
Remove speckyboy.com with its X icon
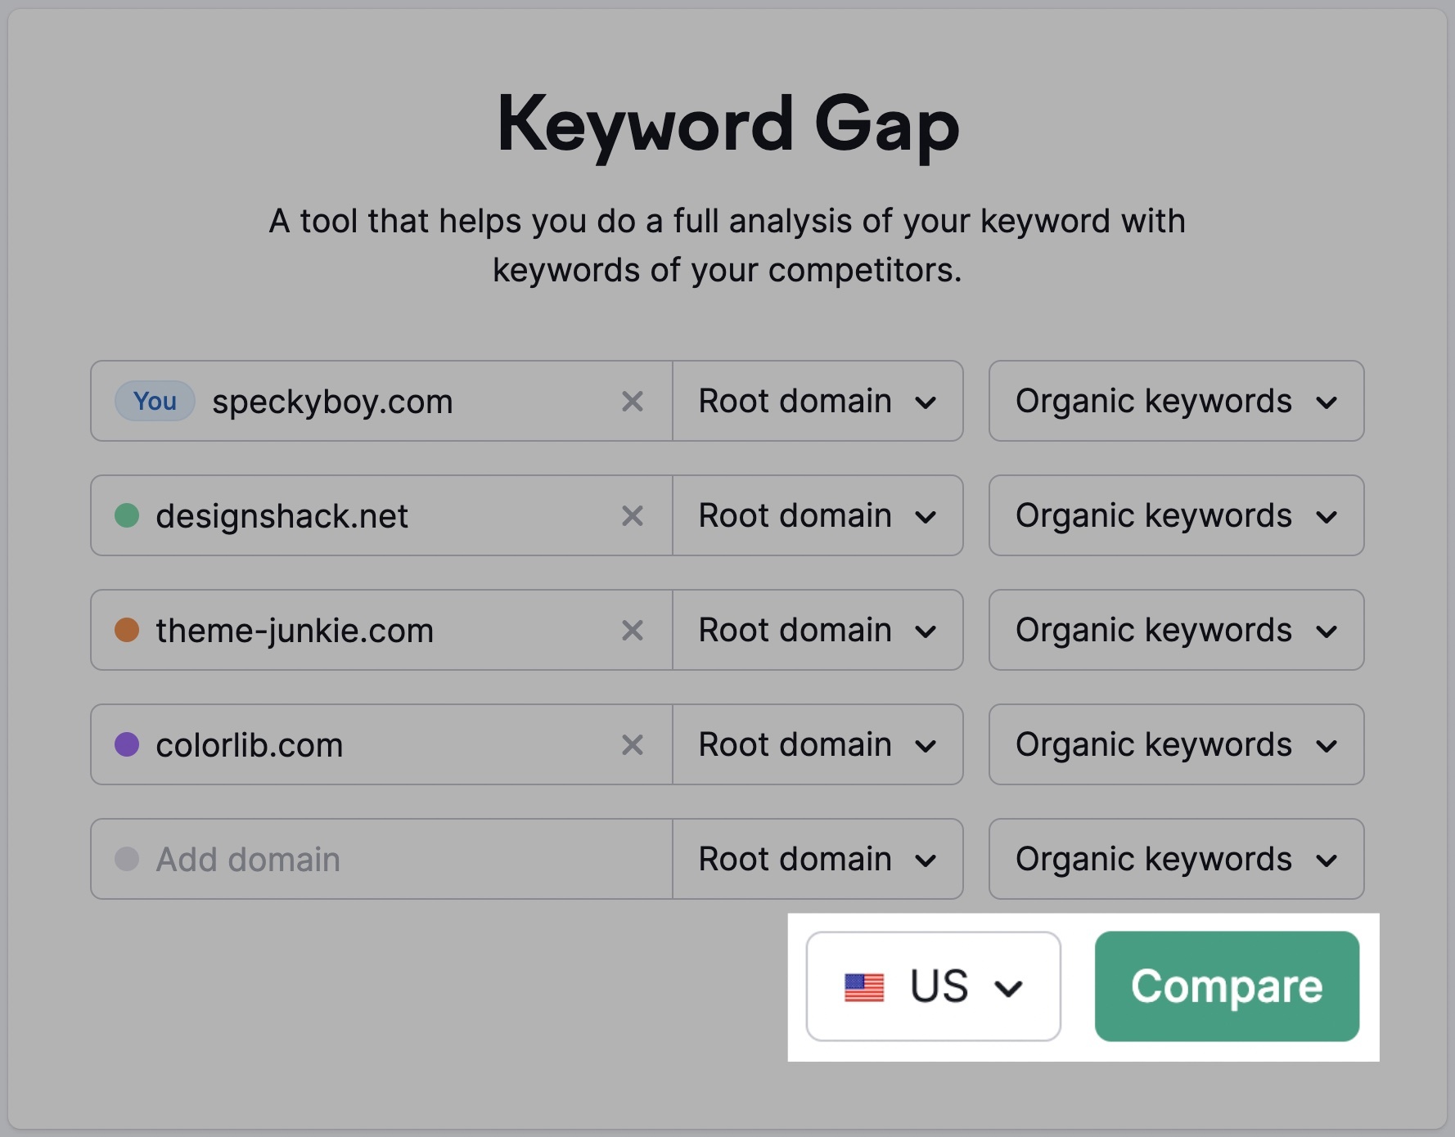point(632,402)
